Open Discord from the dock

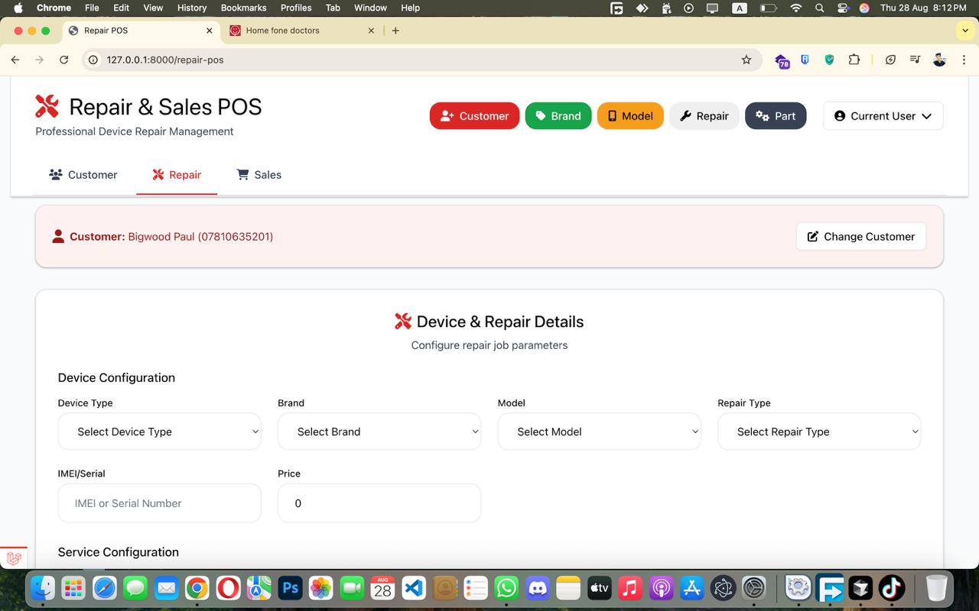coord(538,588)
